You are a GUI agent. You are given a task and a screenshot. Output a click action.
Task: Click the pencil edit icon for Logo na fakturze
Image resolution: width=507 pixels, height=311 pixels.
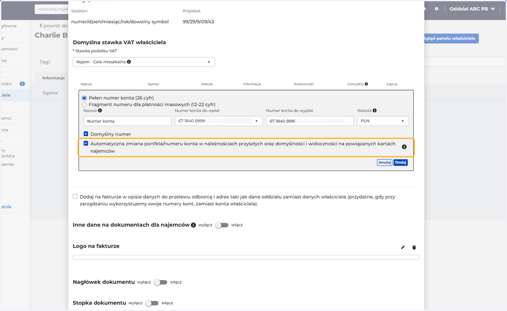coord(403,247)
